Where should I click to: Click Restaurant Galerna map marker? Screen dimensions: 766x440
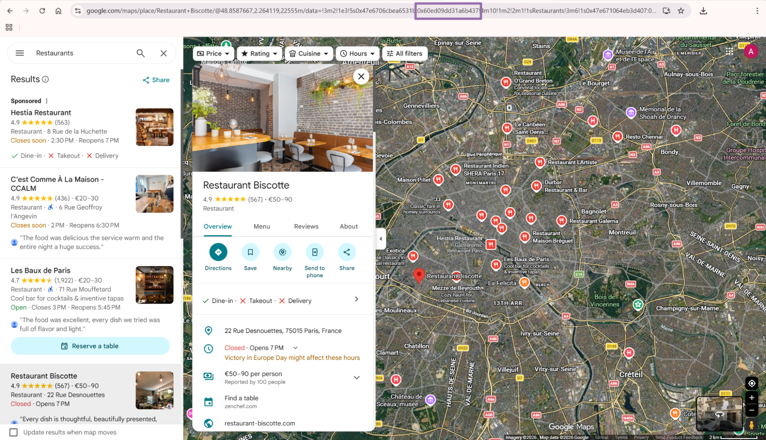[x=561, y=220]
